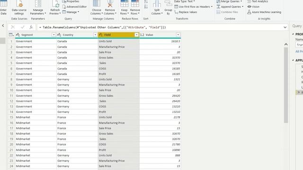
Task: Select the Country column header
Action: click(77, 34)
